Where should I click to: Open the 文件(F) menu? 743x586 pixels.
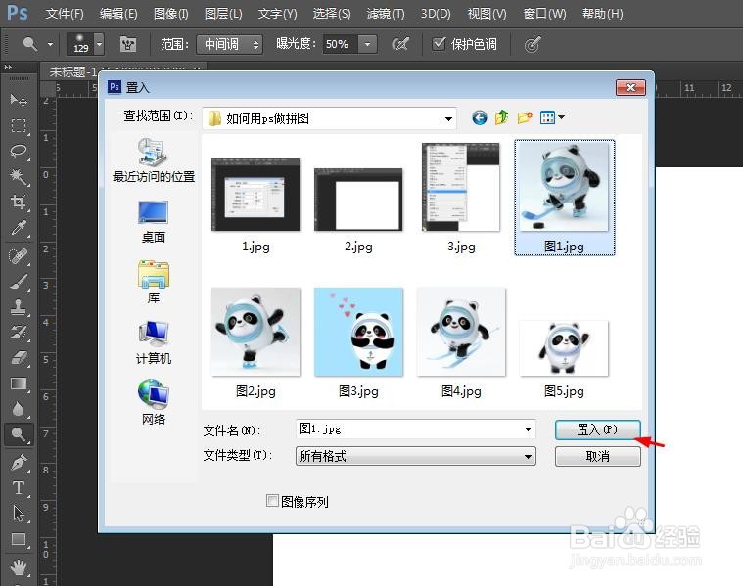(x=65, y=14)
